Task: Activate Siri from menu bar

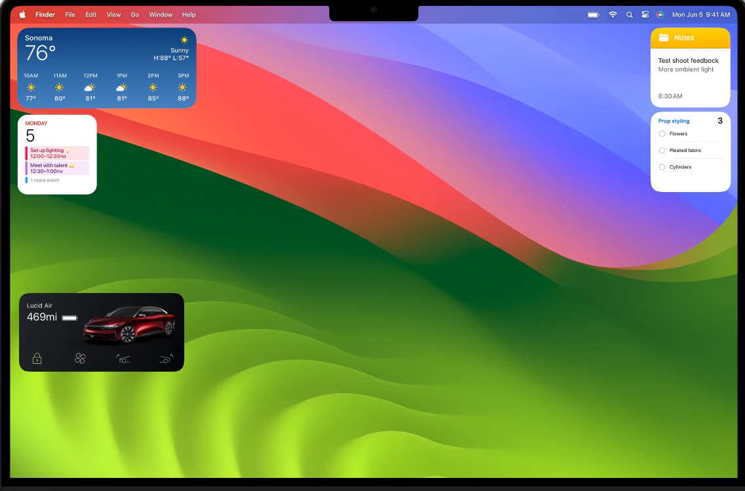Action: click(660, 14)
